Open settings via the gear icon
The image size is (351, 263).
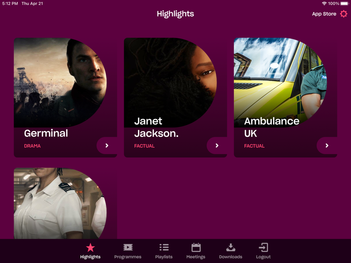(x=344, y=14)
